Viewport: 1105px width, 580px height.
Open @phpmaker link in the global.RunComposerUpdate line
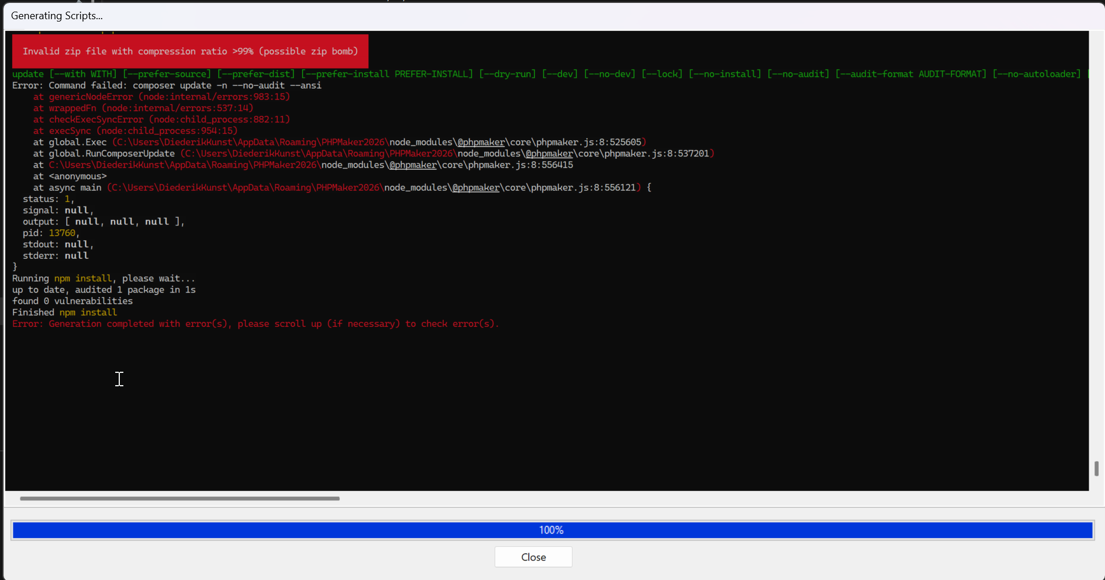coord(549,154)
